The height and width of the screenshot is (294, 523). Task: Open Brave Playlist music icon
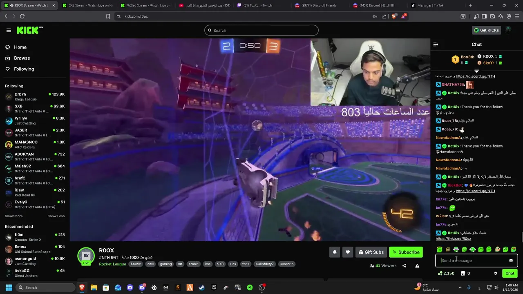(x=476, y=16)
